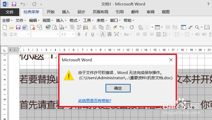Click the Paste clipboard icon

click(108, 27)
